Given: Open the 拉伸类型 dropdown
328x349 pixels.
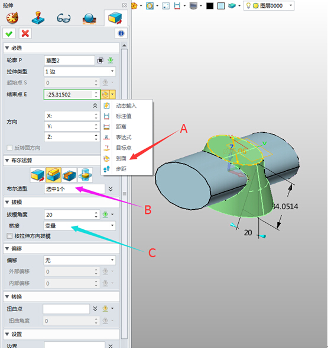Looking at the screenshot, I should coord(80,72).
